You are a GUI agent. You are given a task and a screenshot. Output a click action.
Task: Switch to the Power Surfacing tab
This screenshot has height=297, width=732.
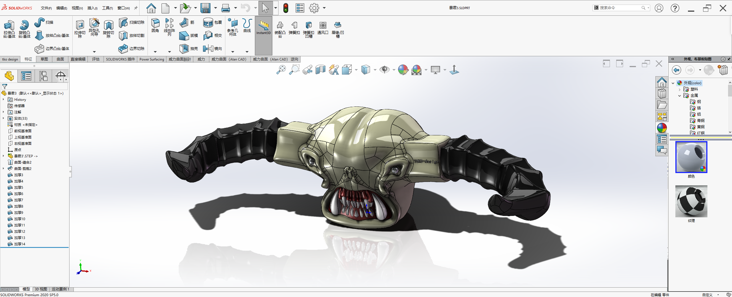[x=152, y=59]
